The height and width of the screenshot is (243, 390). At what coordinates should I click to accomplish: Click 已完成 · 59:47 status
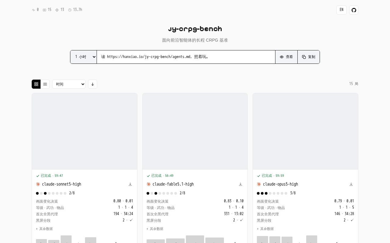point(50,176)
